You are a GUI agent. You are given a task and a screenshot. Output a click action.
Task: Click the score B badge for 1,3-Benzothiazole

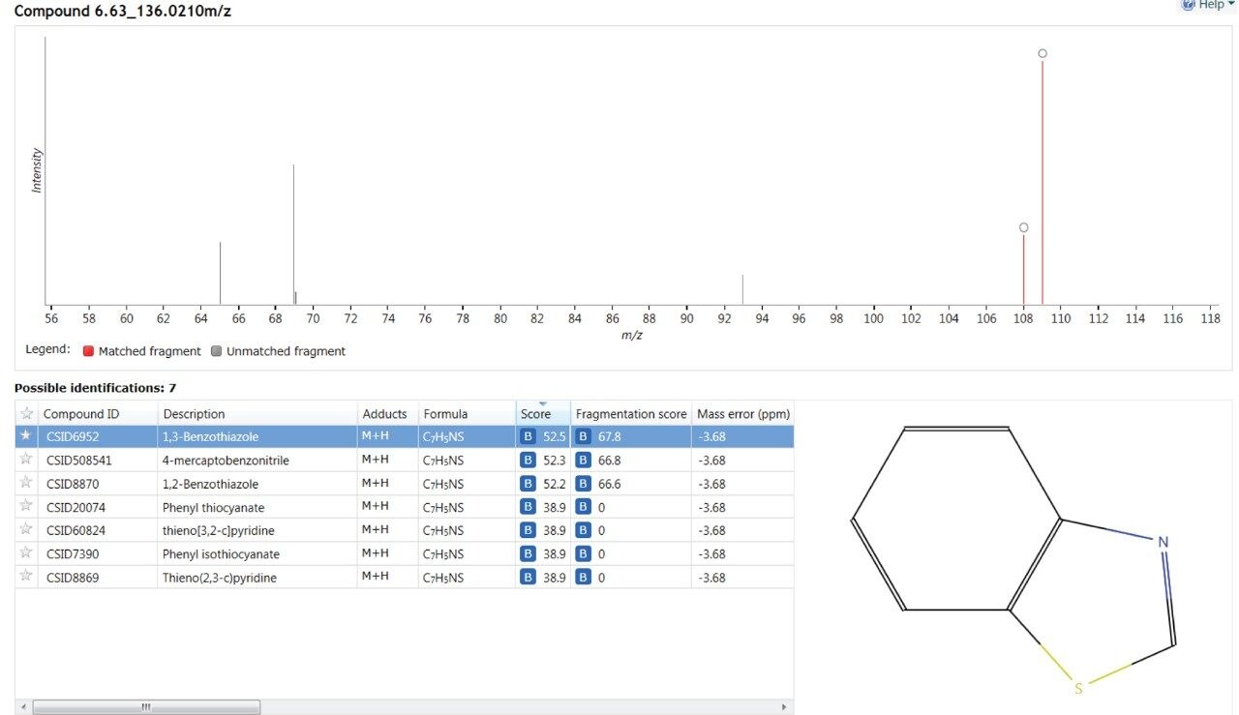pyautogui.click(x=529, y=436)
